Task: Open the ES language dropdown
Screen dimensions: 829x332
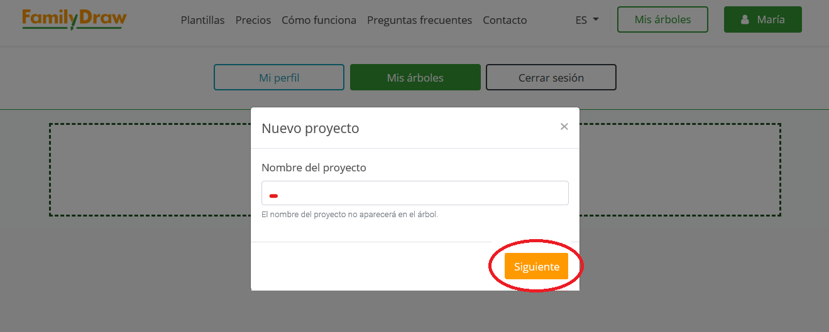Action: click(586, 20)
